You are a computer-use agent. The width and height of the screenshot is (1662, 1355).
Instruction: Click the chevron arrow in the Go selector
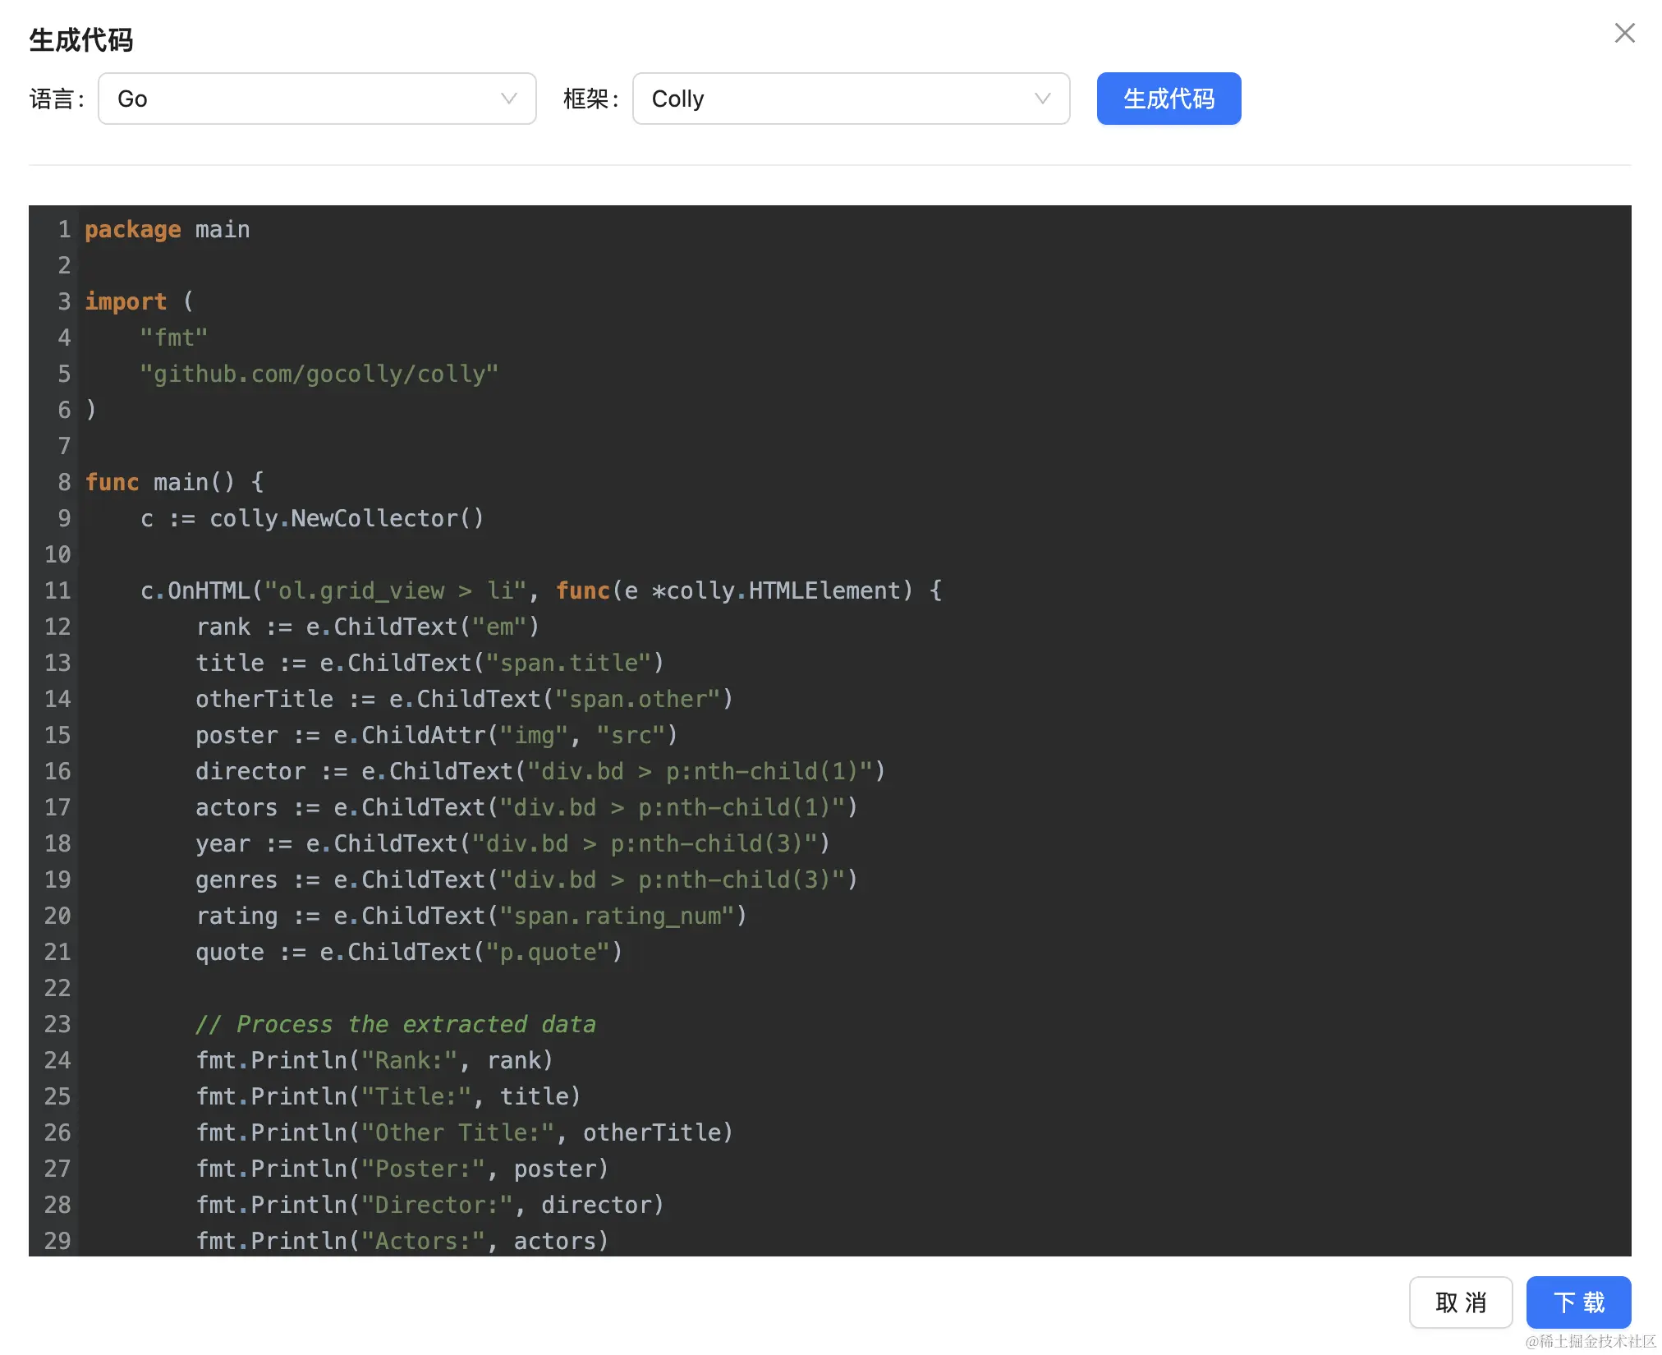point(508,99)
